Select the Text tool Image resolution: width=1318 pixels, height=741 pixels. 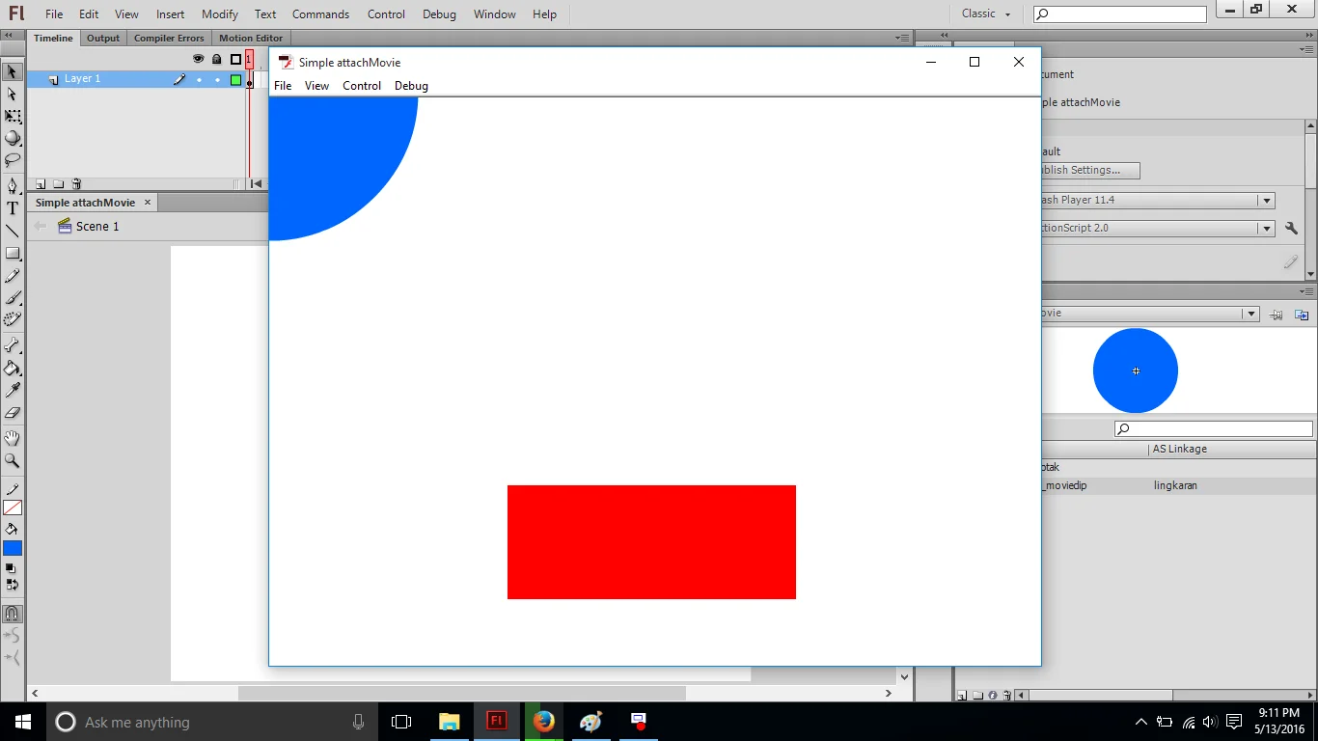13,208
